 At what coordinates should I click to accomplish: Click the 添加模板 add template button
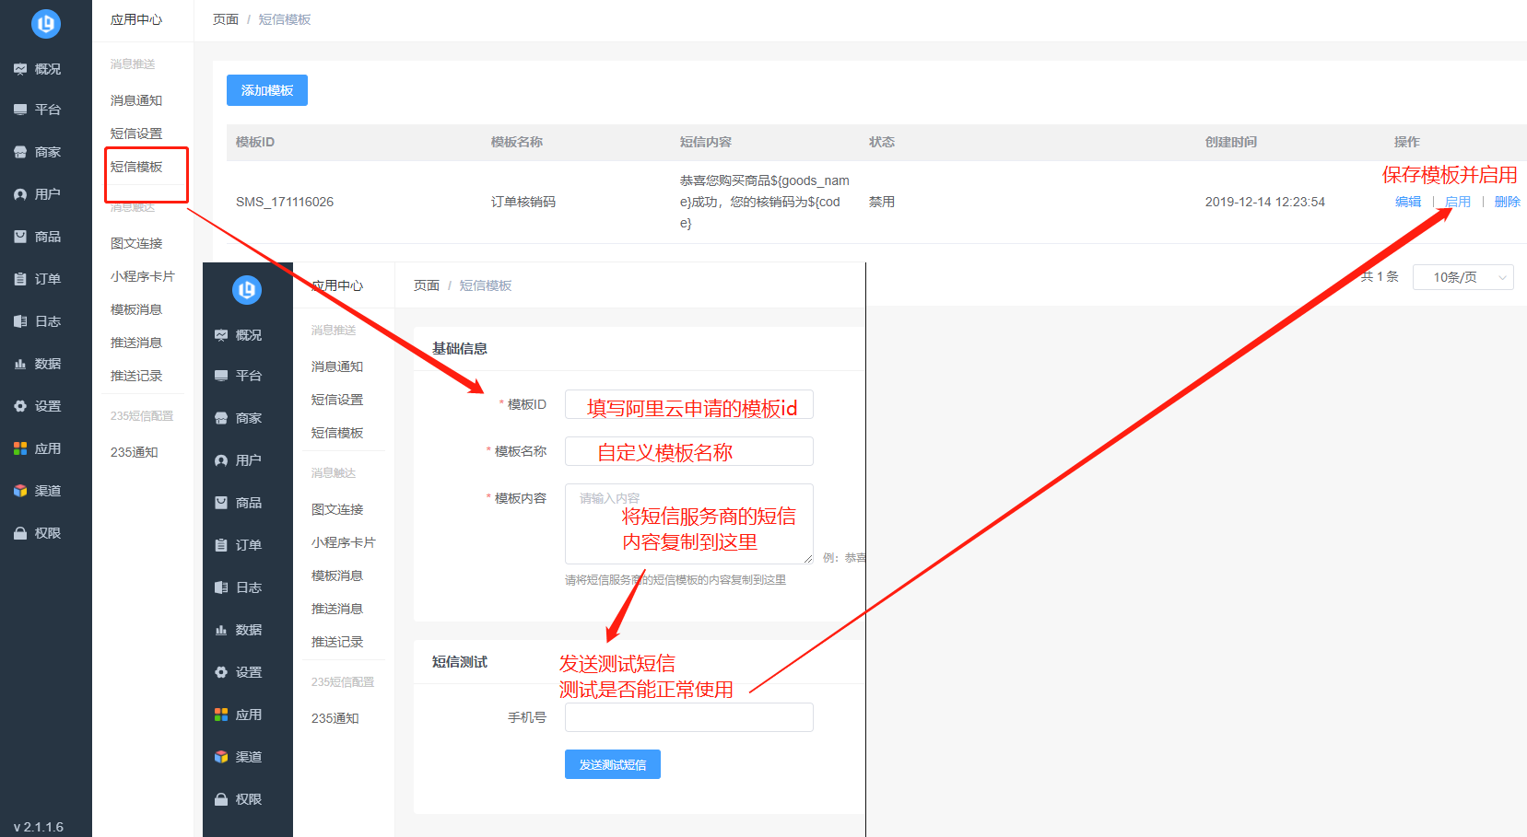[x=267, y=90]
